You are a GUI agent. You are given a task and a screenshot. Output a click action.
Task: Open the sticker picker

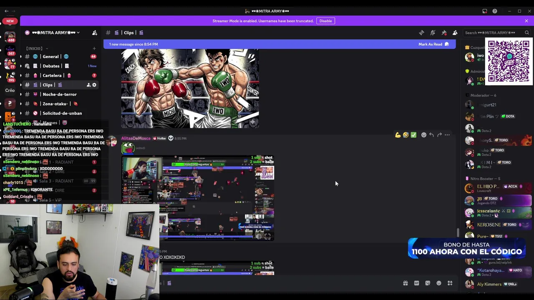(428, 283)
